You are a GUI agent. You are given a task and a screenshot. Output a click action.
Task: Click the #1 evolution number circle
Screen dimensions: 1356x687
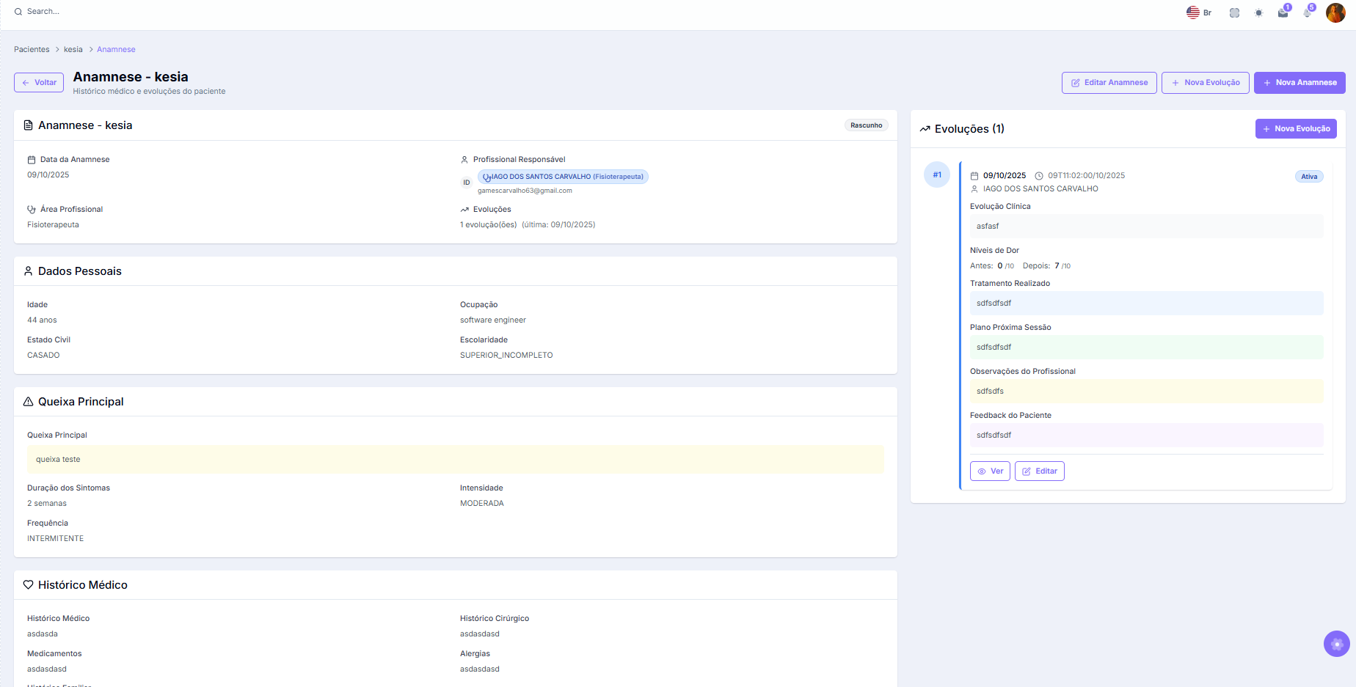click(x=937, y=174)
